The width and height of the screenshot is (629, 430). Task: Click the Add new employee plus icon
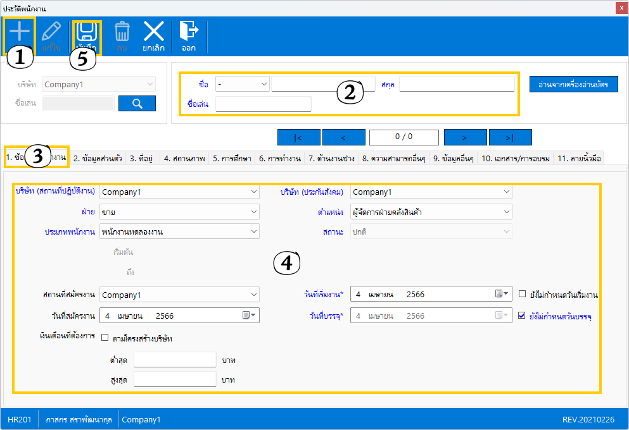click(x=20, y=32)
